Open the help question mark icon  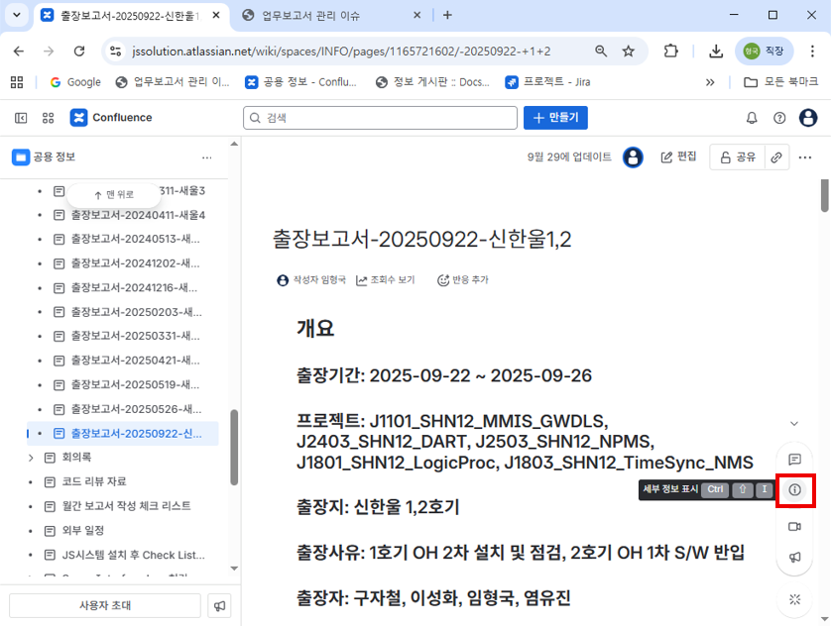click(x=779, y=118)
